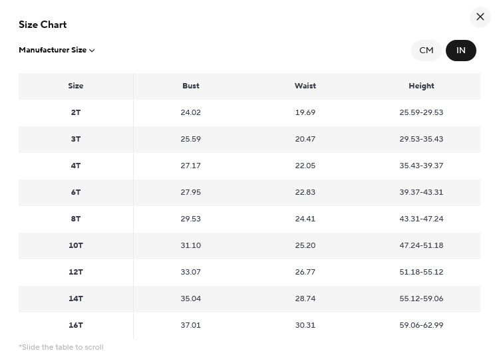This screenshot has height=361, width=499.
Task: Select the IN unit toggle
Action: point(461,51)
